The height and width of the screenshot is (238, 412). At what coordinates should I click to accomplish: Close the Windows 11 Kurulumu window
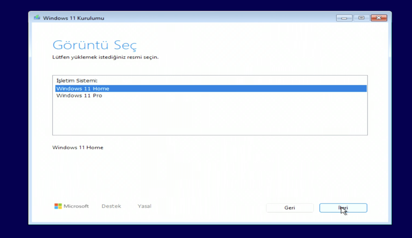pyautogui.click(x=379, y=18)
